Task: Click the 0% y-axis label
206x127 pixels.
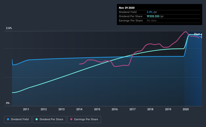Action: coord(8,103)
